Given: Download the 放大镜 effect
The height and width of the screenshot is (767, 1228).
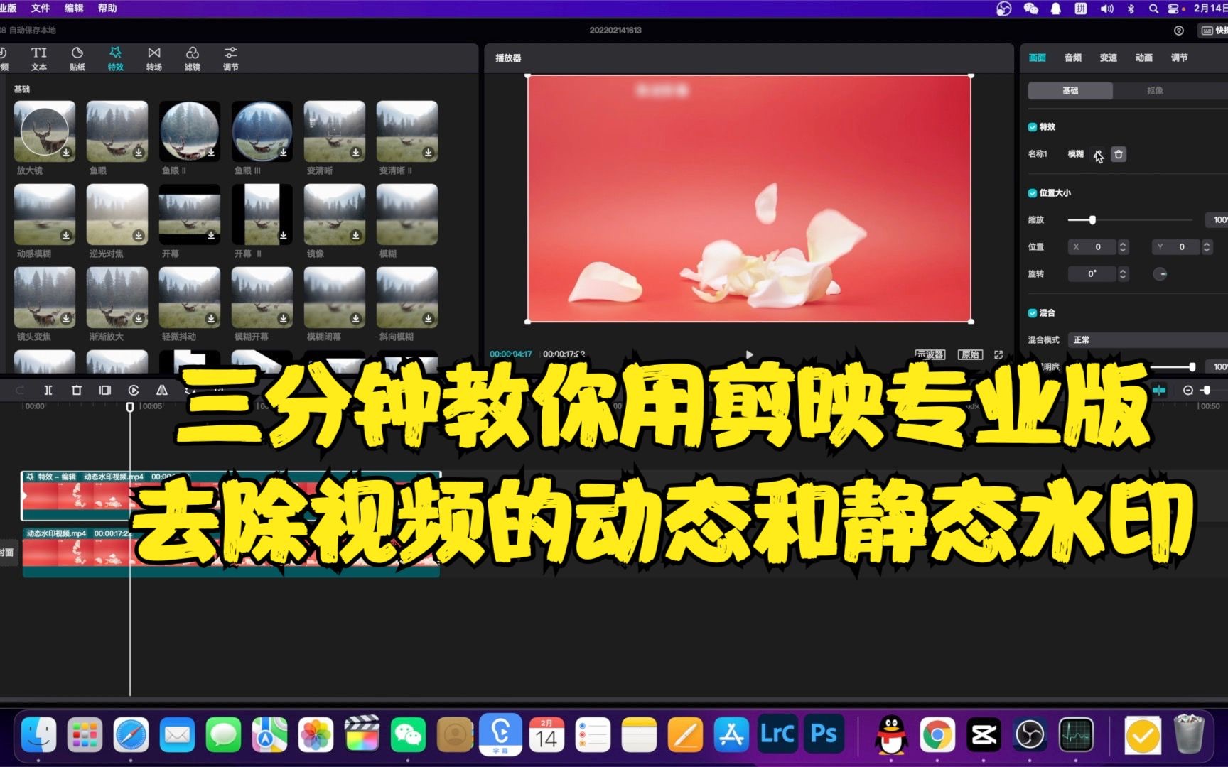Looking at the screenshot, I should click(x=66, y=153).
